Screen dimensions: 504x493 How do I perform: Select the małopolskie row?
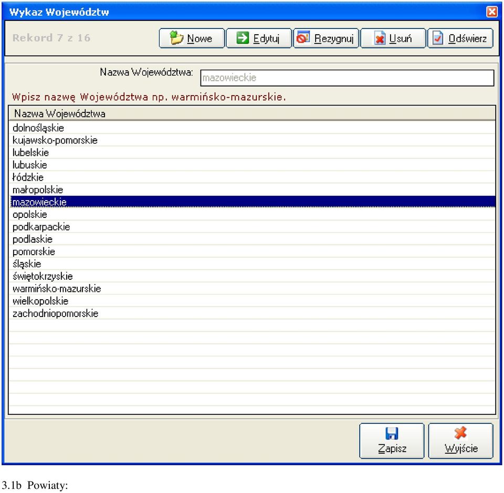[x=253, y=190]
